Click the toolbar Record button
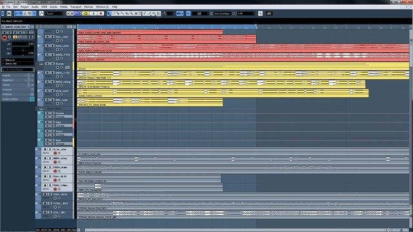This screenshot has width=413, height=232. (101, 14)
